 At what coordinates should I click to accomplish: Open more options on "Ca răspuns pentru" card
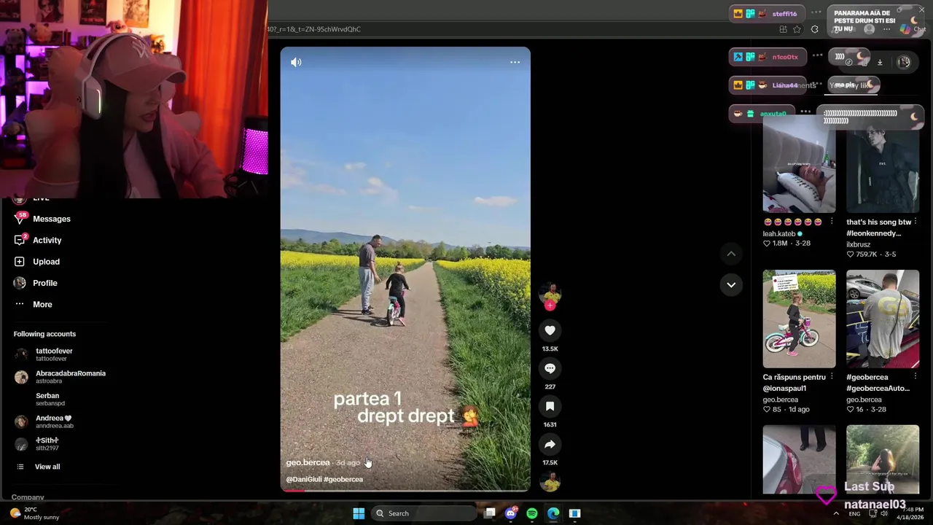(832, 377)
